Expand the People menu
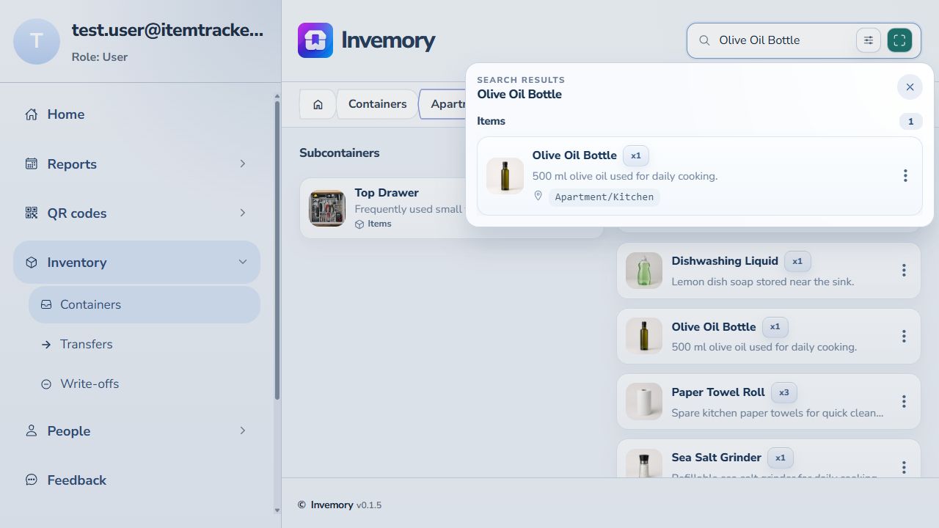 [136, 430]
